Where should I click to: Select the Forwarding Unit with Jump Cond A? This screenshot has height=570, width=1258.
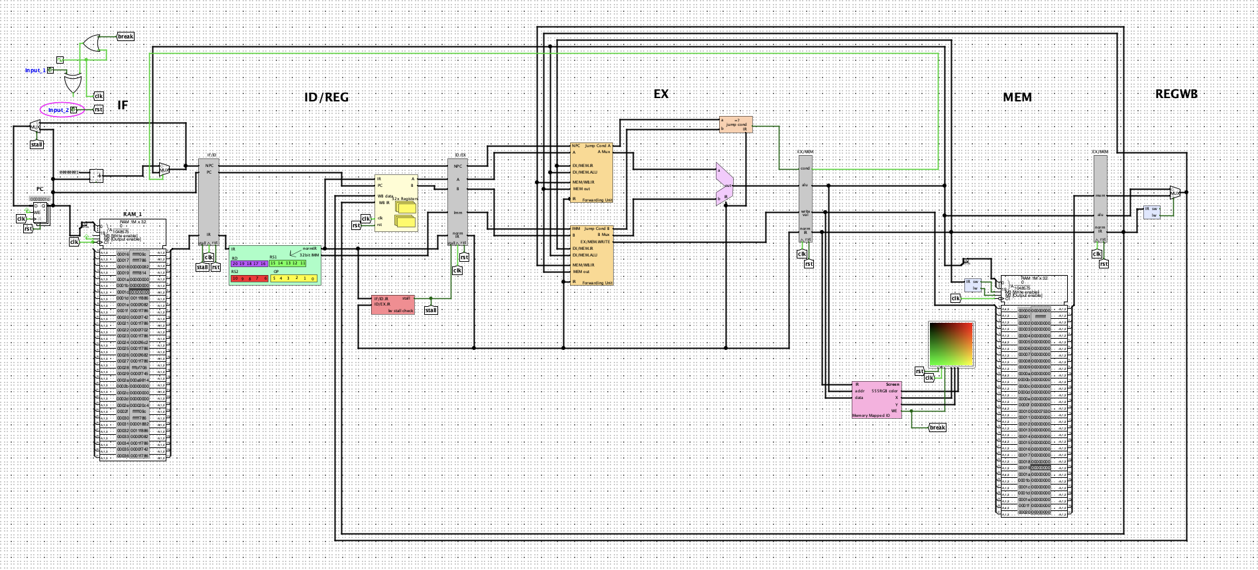pos(592,172)
